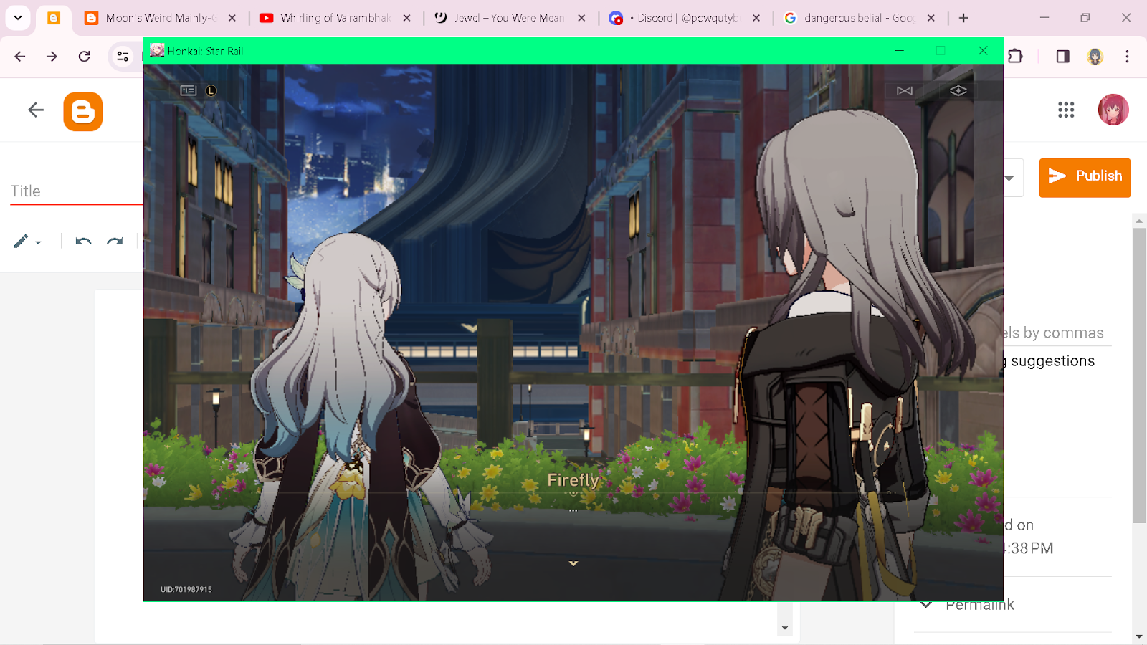1147x645 pixels.
Task: Toggle the bowtie auto-play icon in the game
Action: coord(905,90)
